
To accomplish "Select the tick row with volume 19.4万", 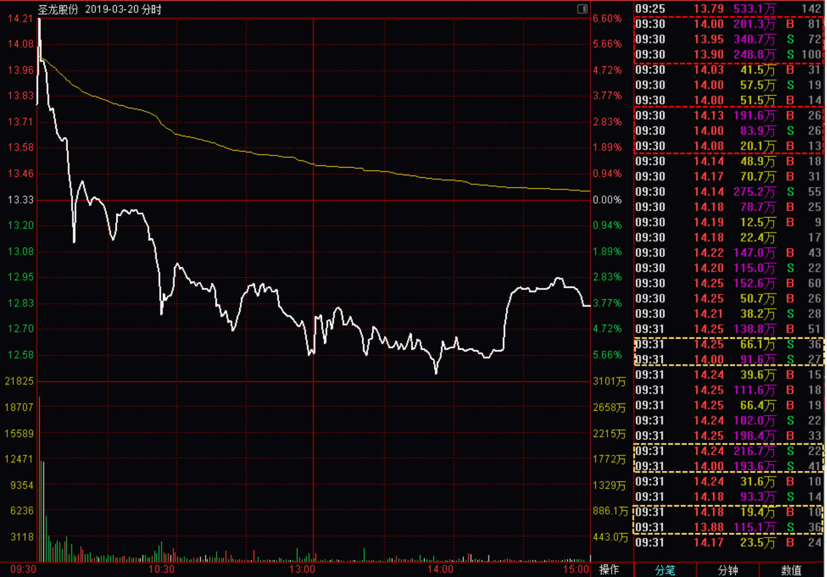I will pyautogui.click(x=729, y=512).
